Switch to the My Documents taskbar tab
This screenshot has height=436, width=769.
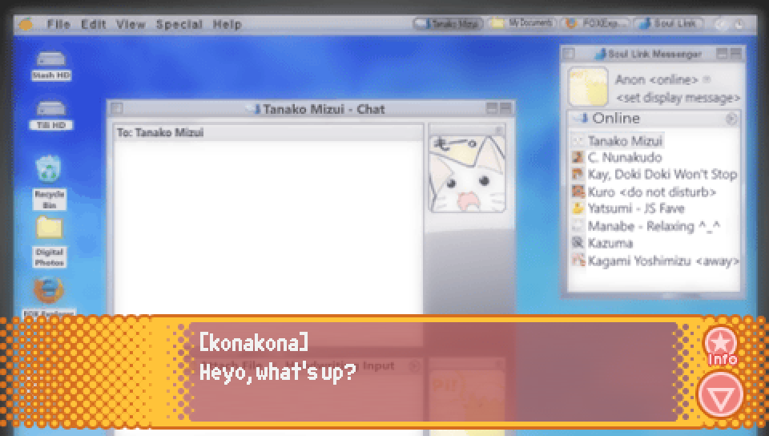(523, 23)
